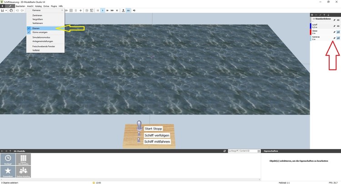This screenshot has height=184, width=341.
Task: Click the Schiff mitfahren label
Action: pyautogui.click(x=157, y=142)
